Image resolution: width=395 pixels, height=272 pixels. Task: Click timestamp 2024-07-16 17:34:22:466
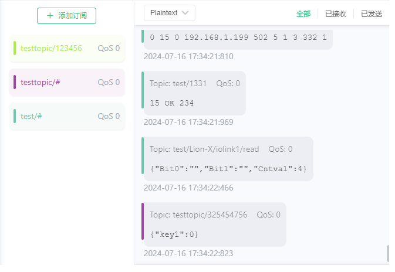pyautogui.click(x=188, y=188)
